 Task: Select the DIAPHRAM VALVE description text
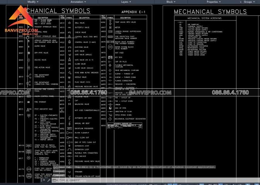[x=82, y=47]
